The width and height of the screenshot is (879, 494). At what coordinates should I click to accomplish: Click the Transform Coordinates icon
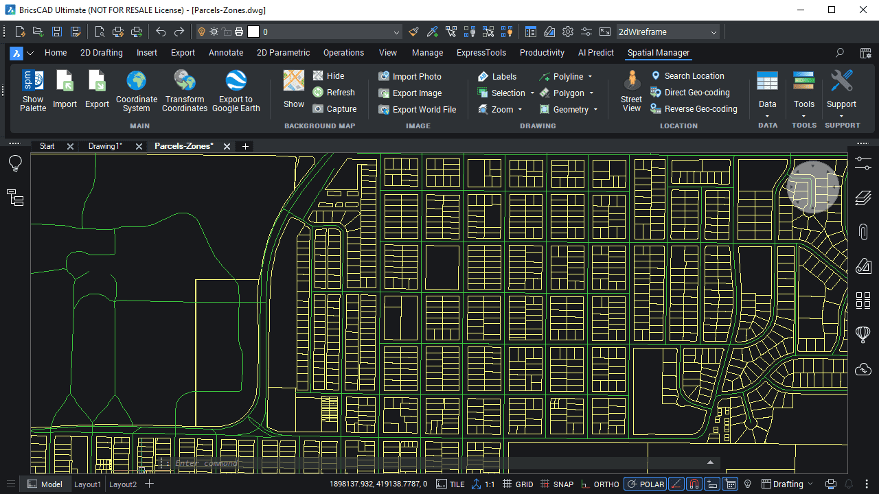coord(185,90)
